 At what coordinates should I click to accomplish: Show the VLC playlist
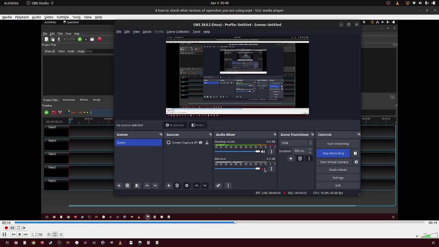click(49, 234)
